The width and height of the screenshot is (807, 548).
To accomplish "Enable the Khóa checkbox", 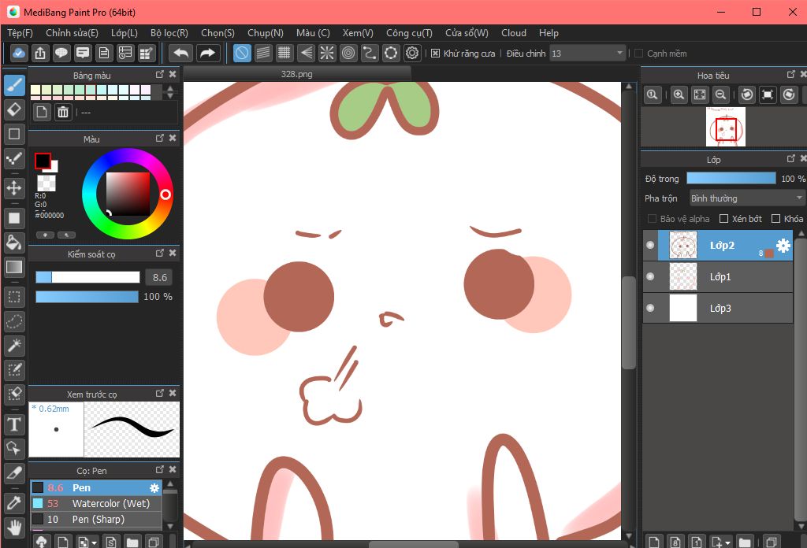I will 776,219.
